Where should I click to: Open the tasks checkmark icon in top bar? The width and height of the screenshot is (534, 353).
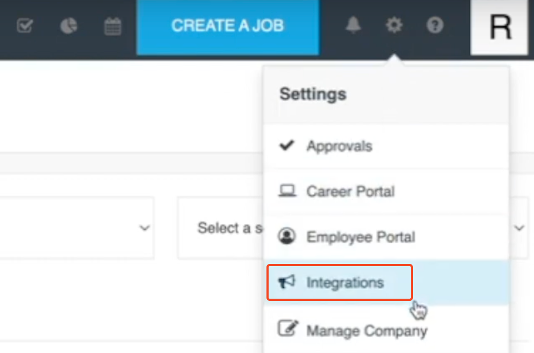[x=24, y=26]
